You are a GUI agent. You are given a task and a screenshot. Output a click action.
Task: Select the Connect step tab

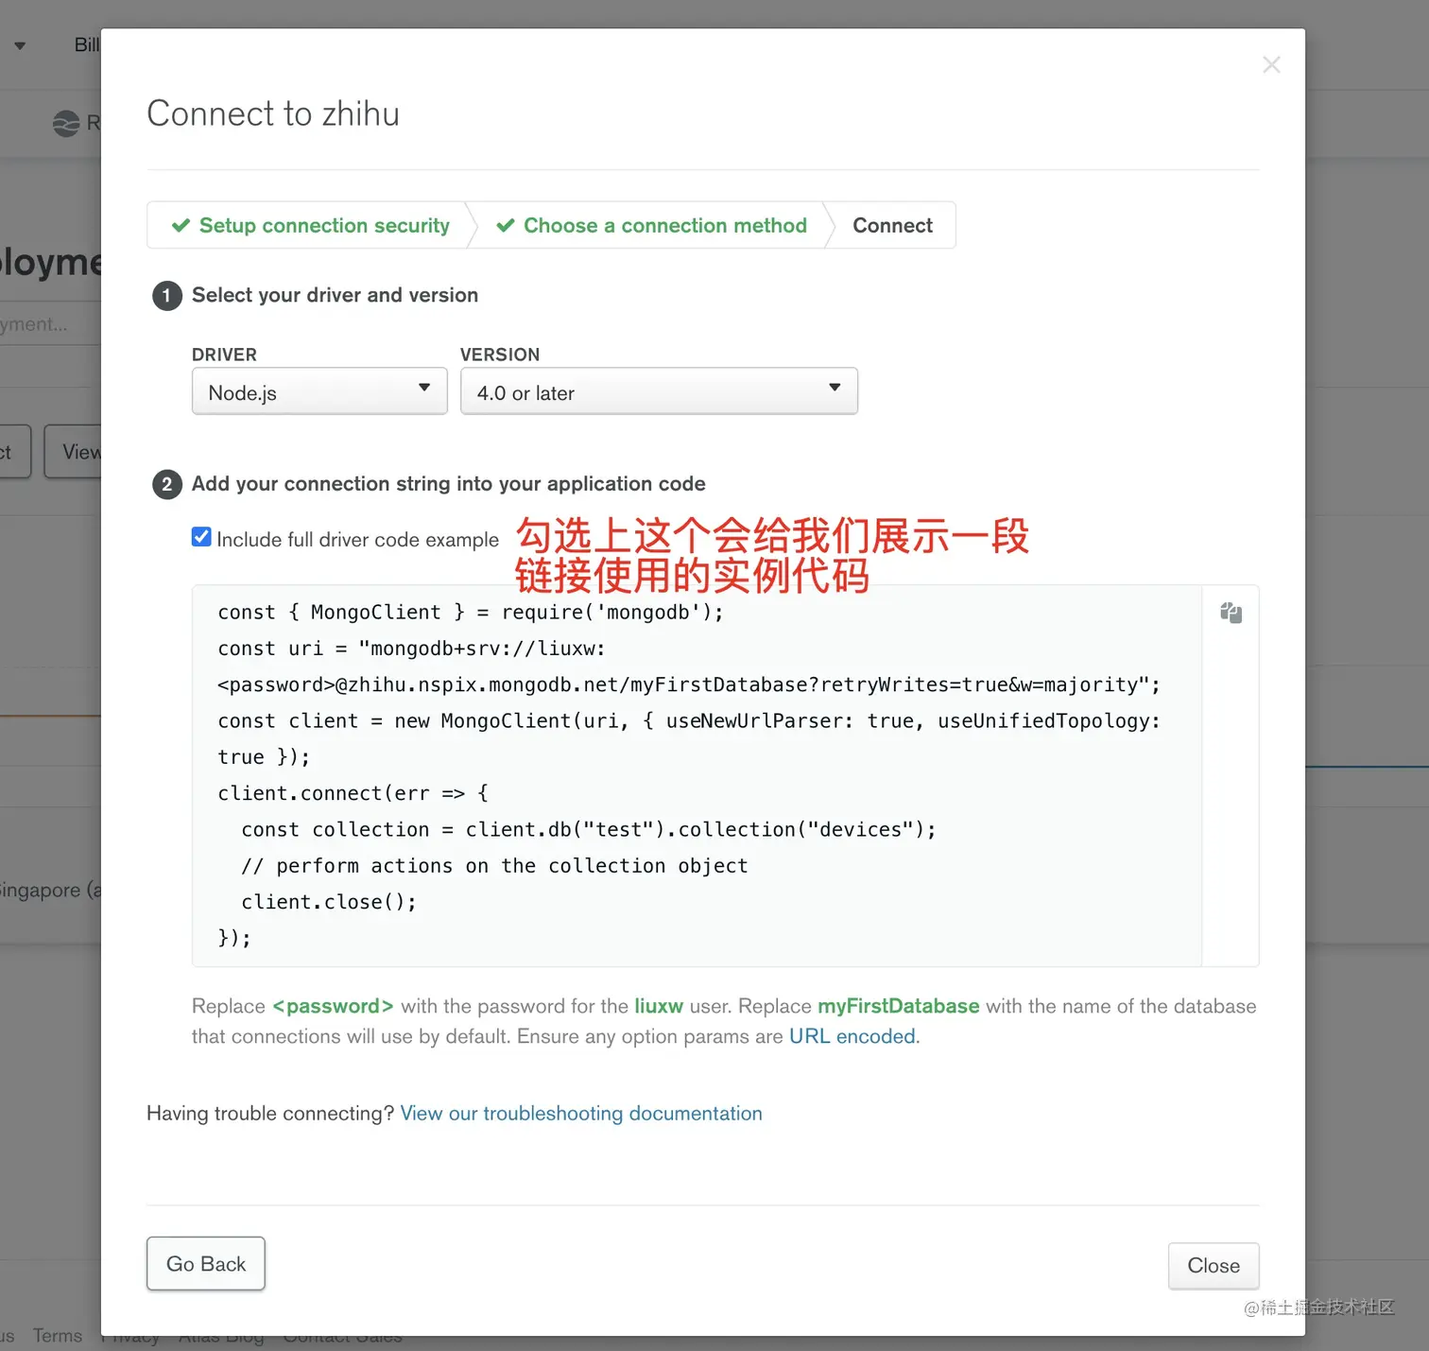pos(891,225)
